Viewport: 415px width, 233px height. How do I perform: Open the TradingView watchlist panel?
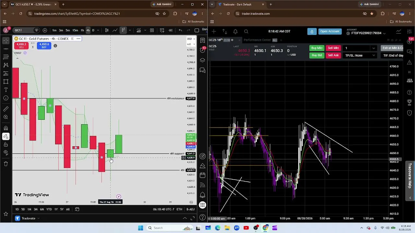tap(203, 40)
